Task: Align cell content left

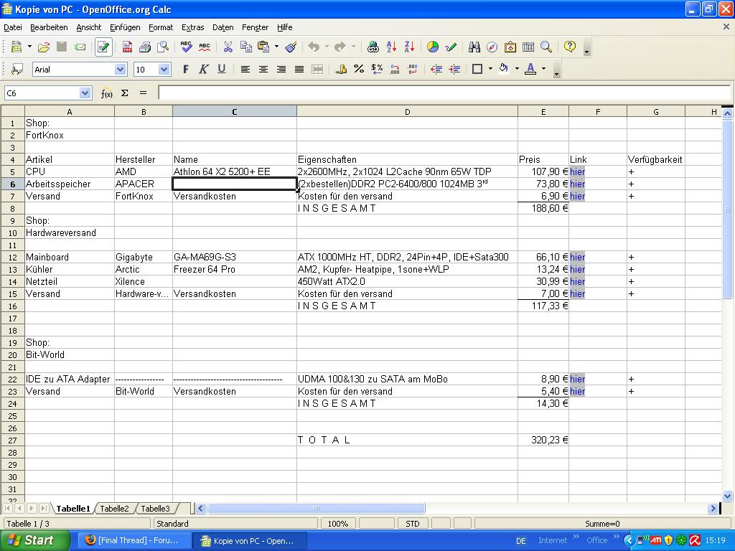Action: pyautogui.click(x=245, y=70)
